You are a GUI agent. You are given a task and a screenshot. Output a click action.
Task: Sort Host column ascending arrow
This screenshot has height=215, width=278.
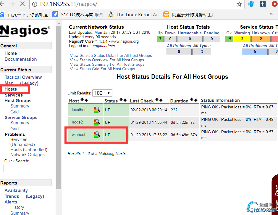coord(82,100)
